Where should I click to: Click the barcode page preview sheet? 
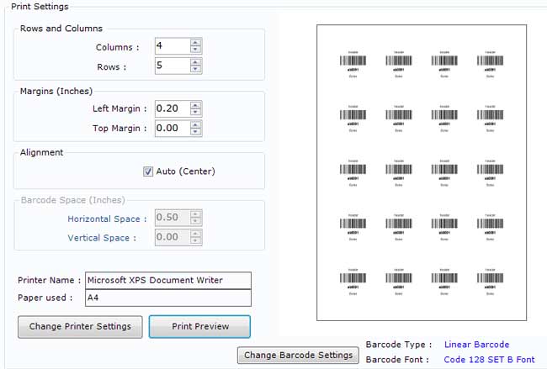coord(422,172)
